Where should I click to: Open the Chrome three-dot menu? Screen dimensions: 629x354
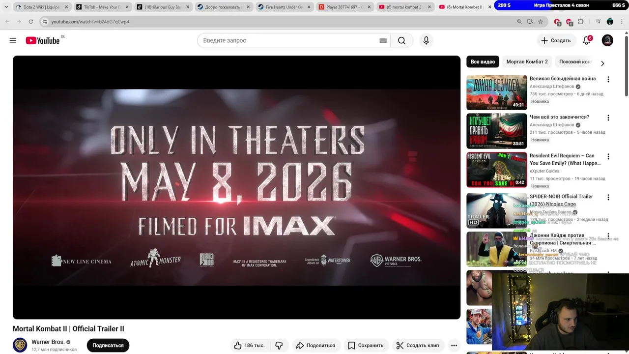[622, 22]
